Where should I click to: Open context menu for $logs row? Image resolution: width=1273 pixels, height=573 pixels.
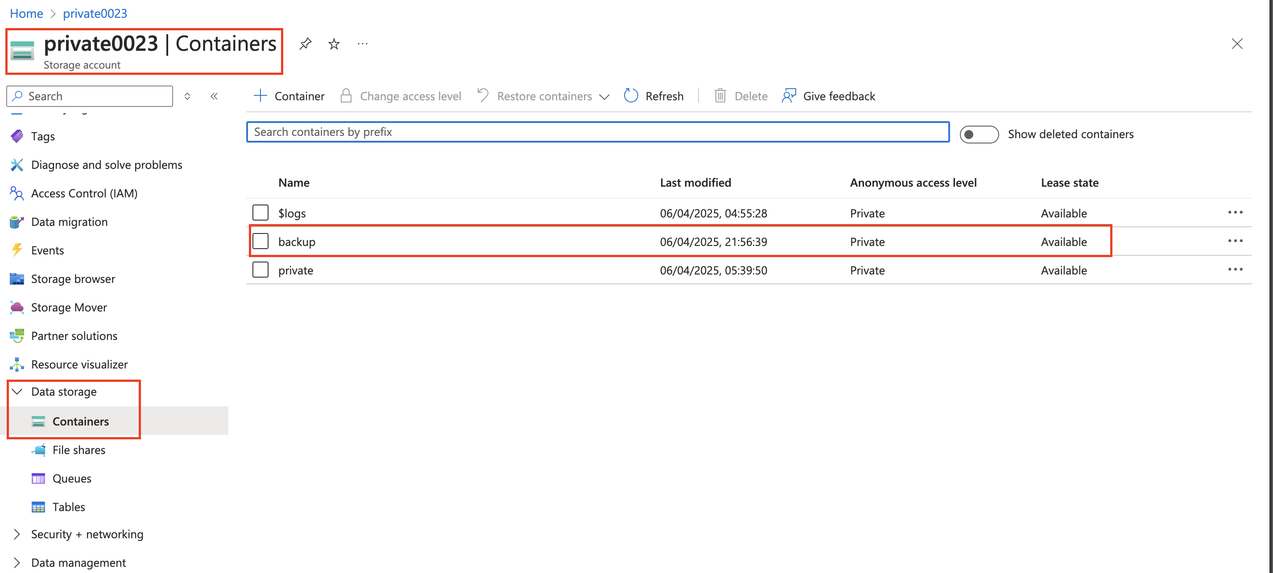[x=1235, y=213]
